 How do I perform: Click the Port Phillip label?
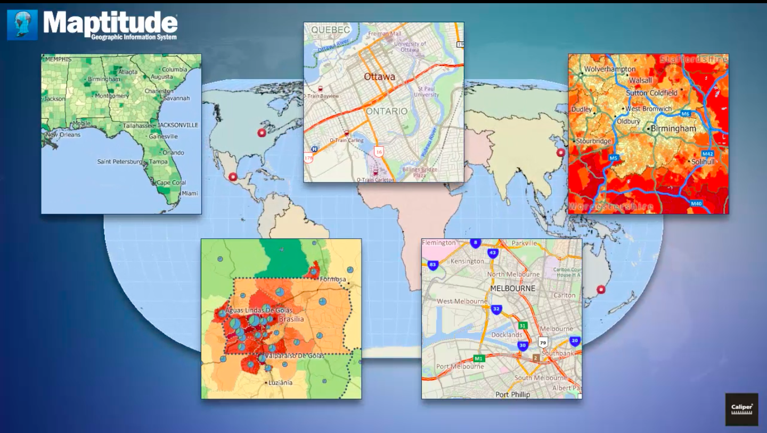pyautogui.click(x=513, y=395)
